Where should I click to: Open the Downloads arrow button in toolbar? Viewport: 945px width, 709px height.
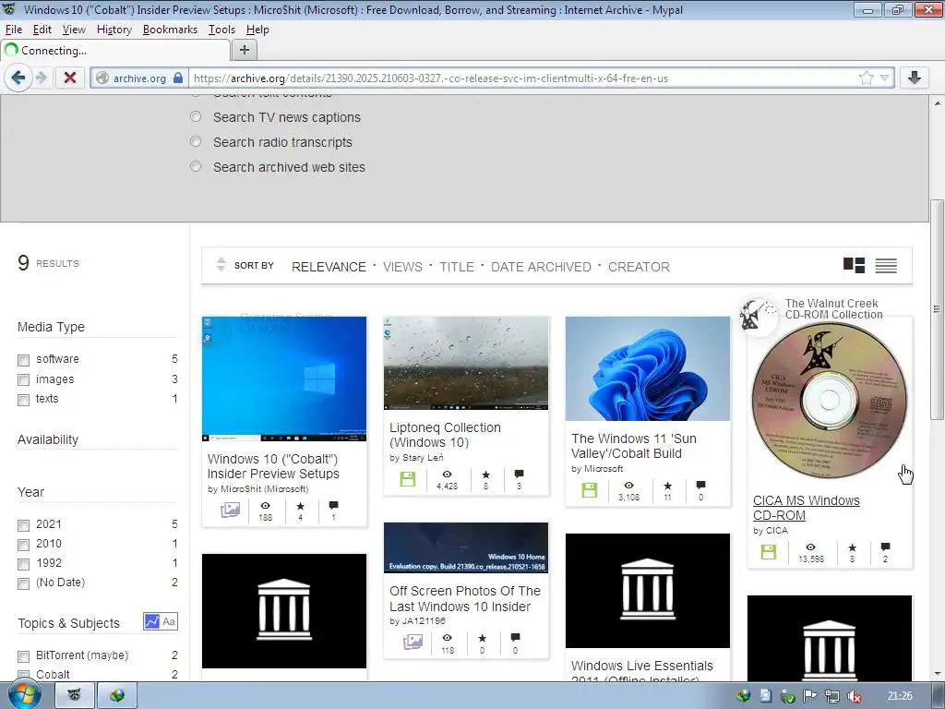pos(915,78)
